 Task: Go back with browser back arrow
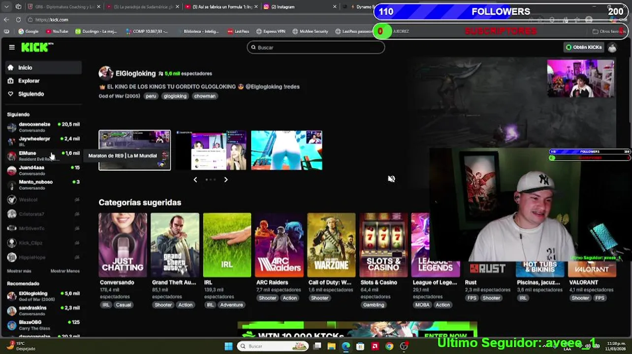[6, 20]
